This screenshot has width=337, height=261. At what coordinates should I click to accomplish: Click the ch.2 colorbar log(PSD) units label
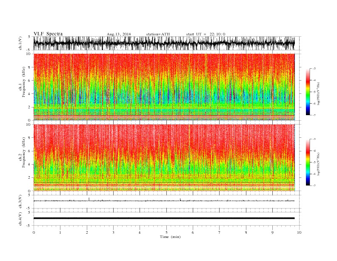click(319, 164)
